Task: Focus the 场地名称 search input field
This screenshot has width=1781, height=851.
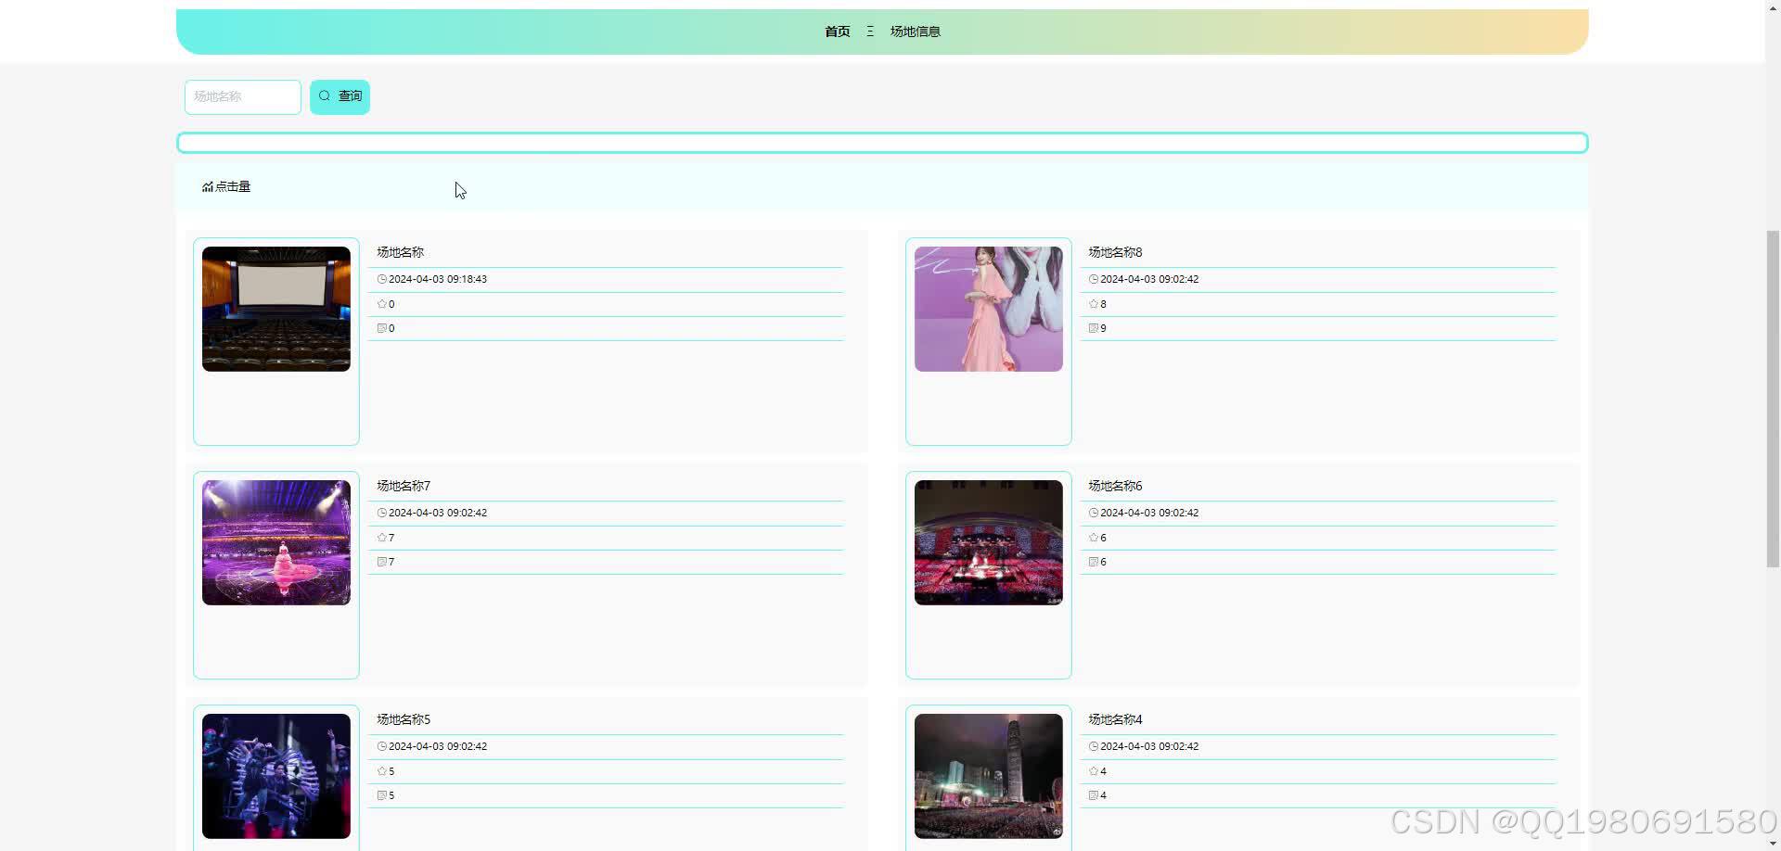Action: [243, 96]
